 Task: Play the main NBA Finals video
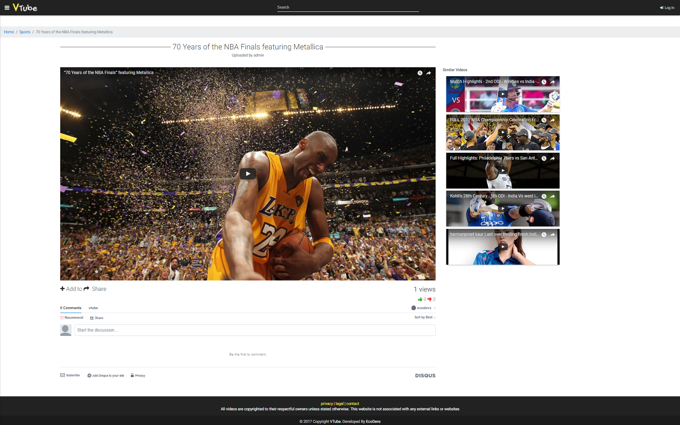coord(248,174)
